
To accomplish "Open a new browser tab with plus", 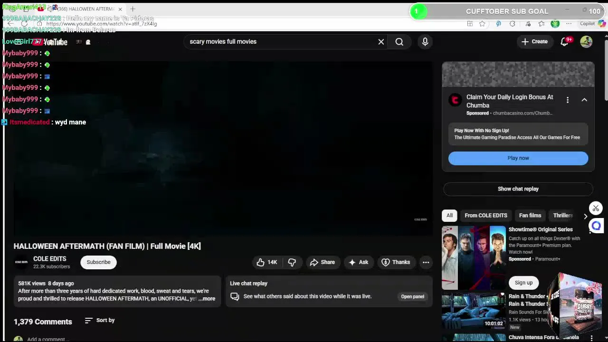I will tap(133, 9).
